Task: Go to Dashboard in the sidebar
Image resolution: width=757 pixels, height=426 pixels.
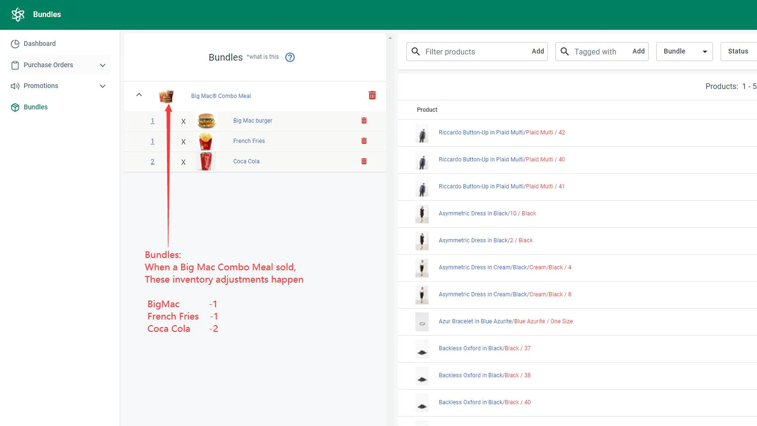Action: tap(40, 44)
